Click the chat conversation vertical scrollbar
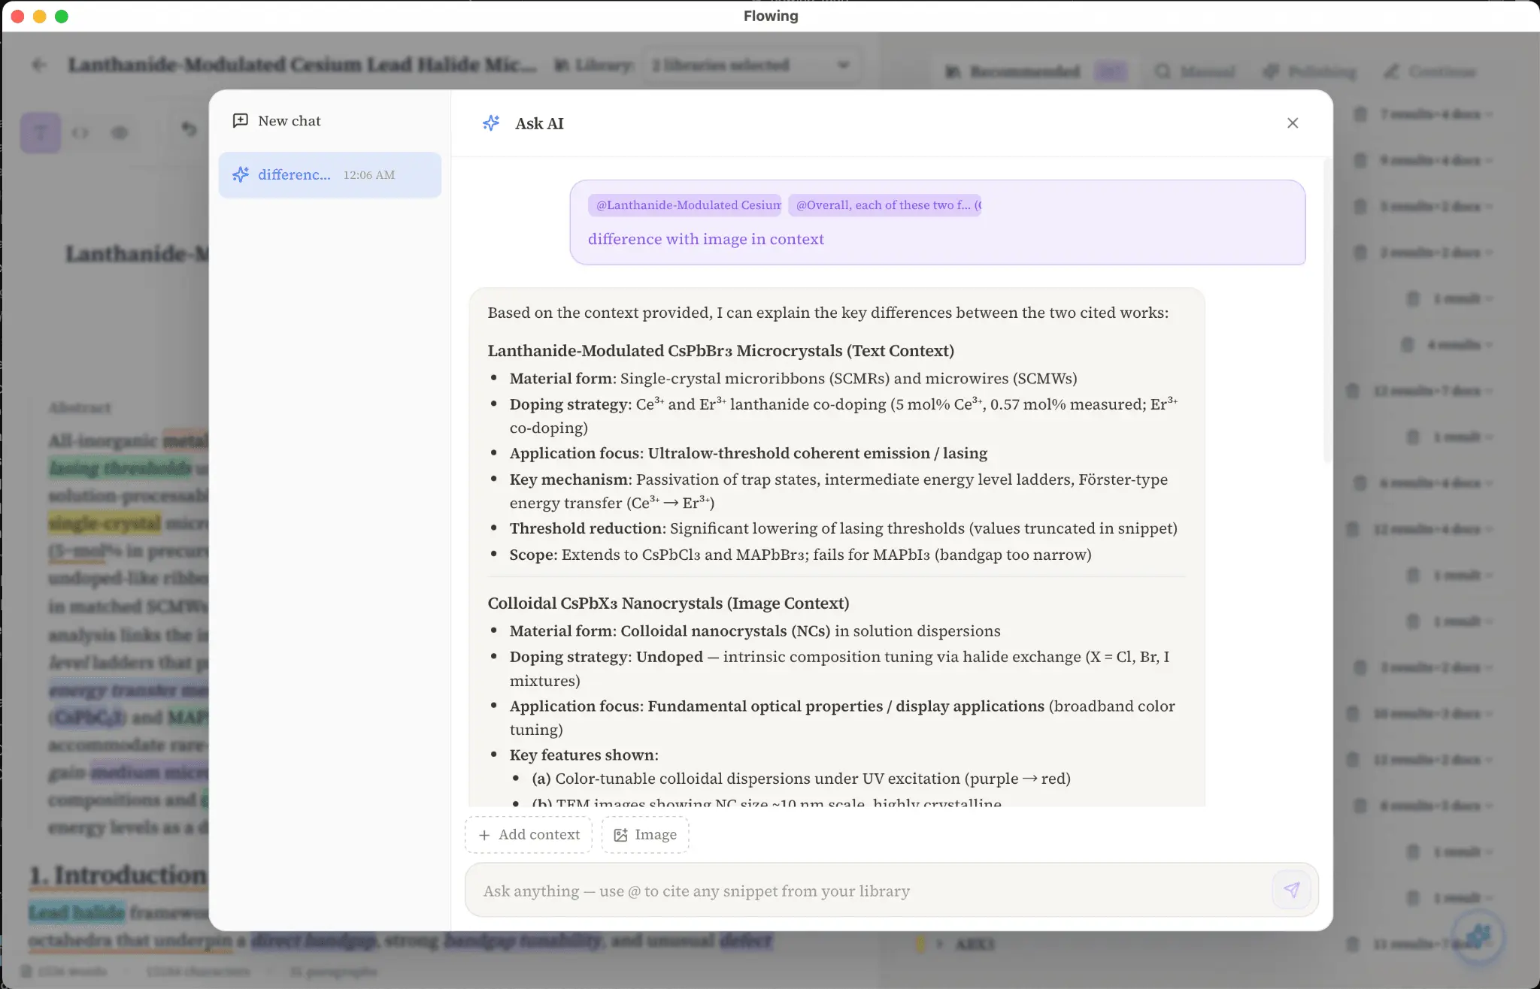1540x989 pixels. [1327, 311]
